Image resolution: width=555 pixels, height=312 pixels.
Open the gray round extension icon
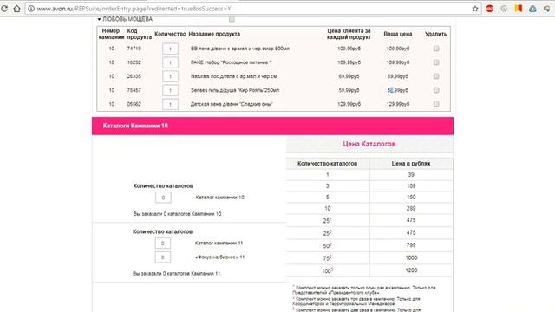[x=504, y=9]
